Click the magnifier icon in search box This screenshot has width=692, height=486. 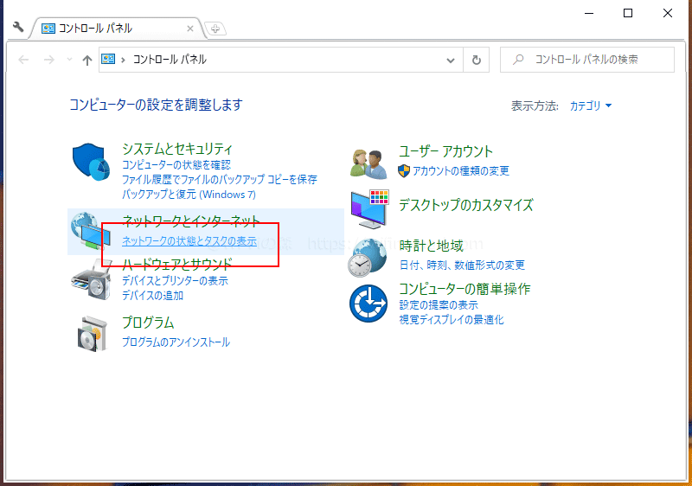518,59
